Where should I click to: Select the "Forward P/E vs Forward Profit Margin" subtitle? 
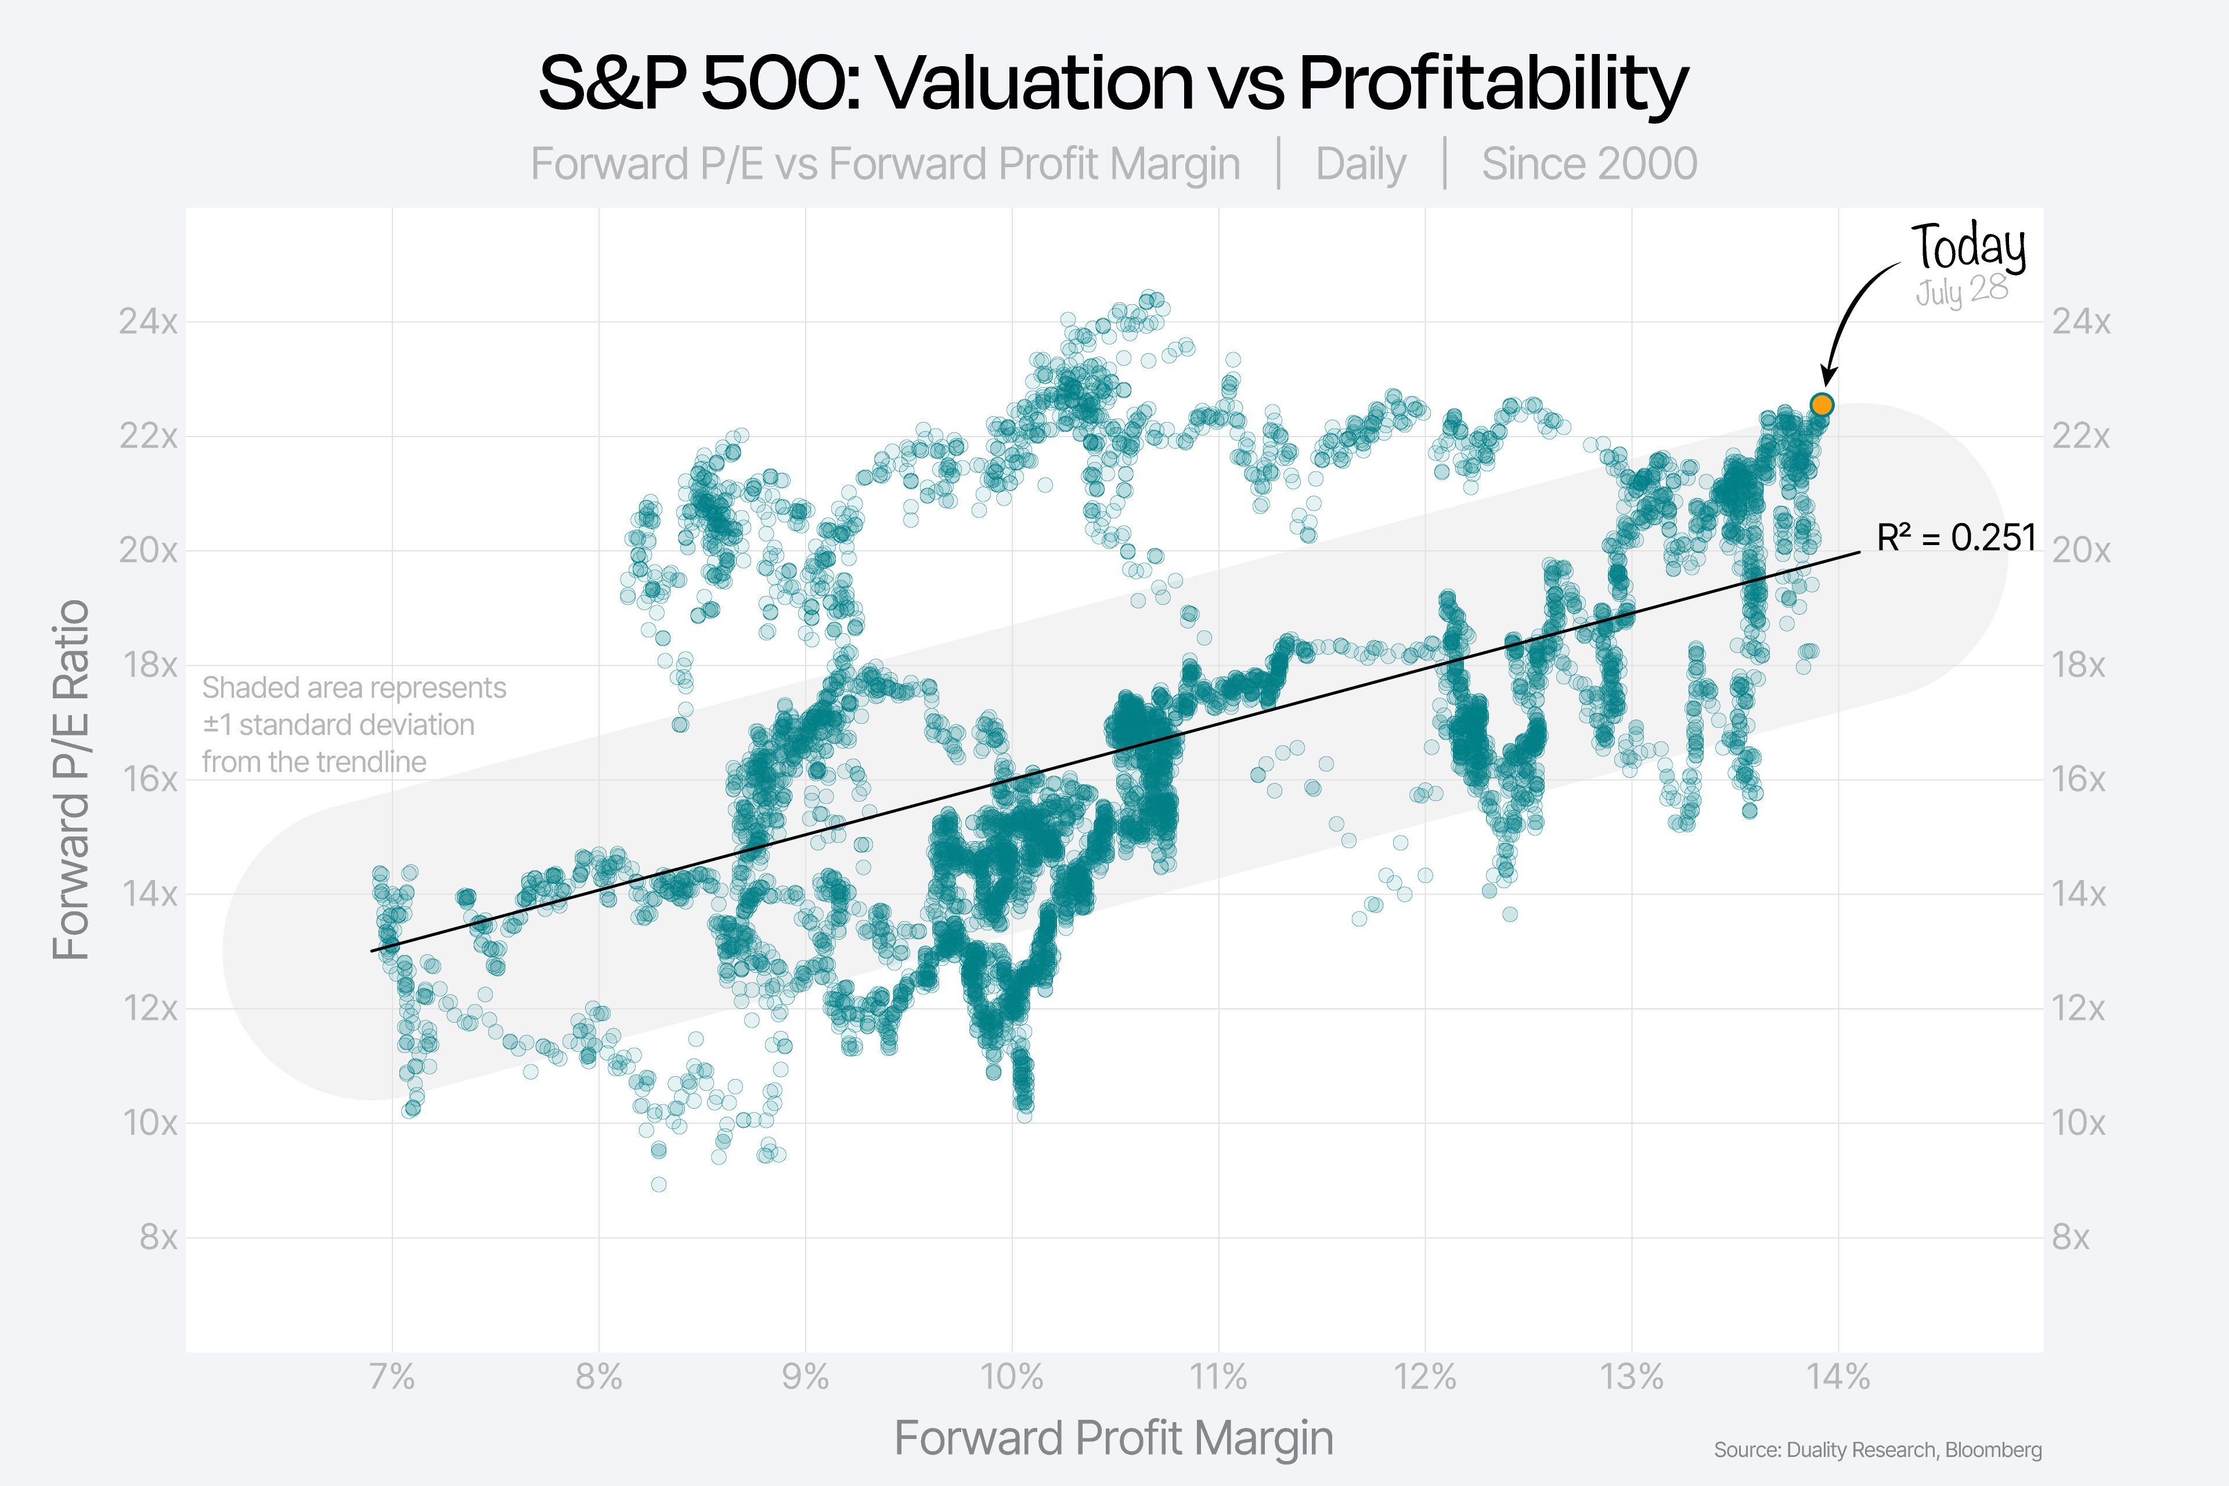885,164
